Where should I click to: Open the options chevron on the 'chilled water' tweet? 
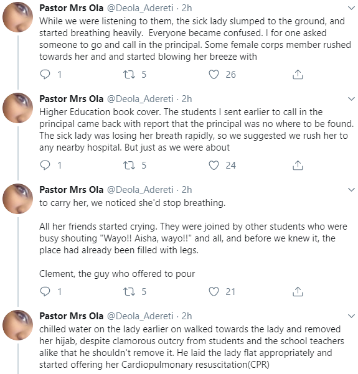click(351, 316)
